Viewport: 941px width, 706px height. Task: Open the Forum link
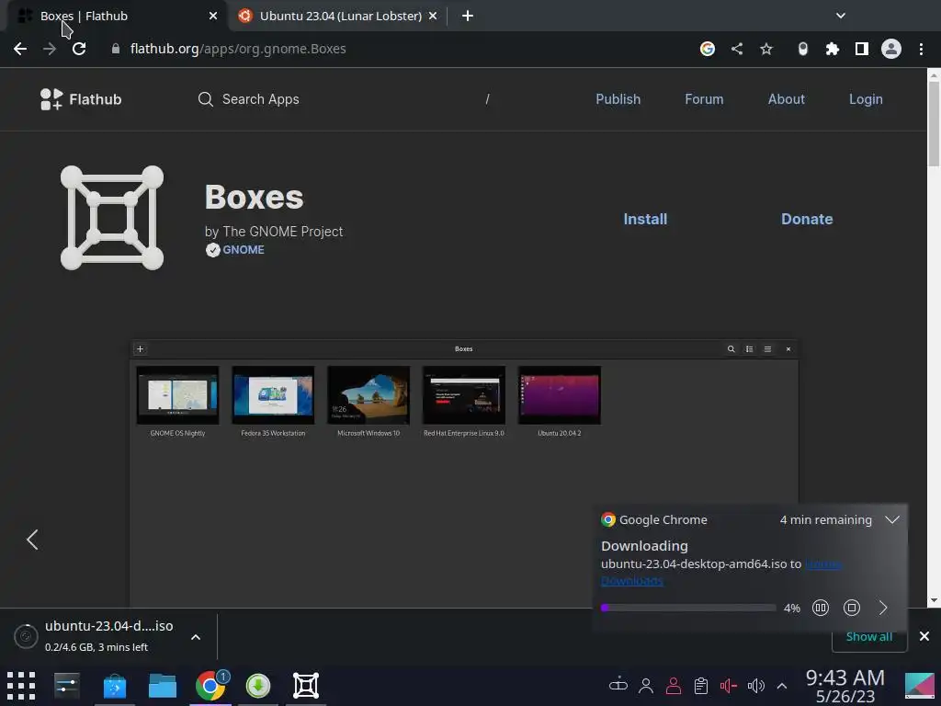coord(704,99)
